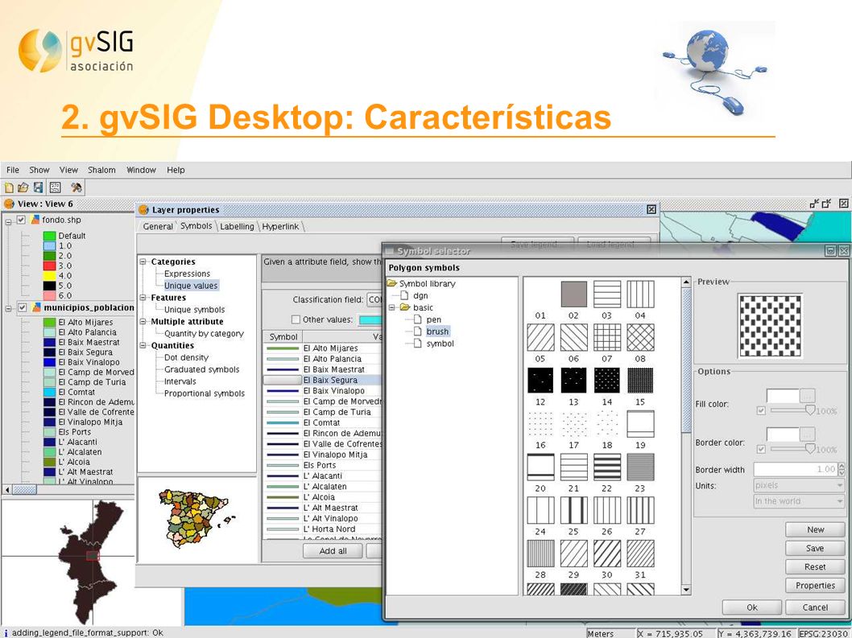Open symbol Properties button
852x638 pixels.
coord(815,586)
